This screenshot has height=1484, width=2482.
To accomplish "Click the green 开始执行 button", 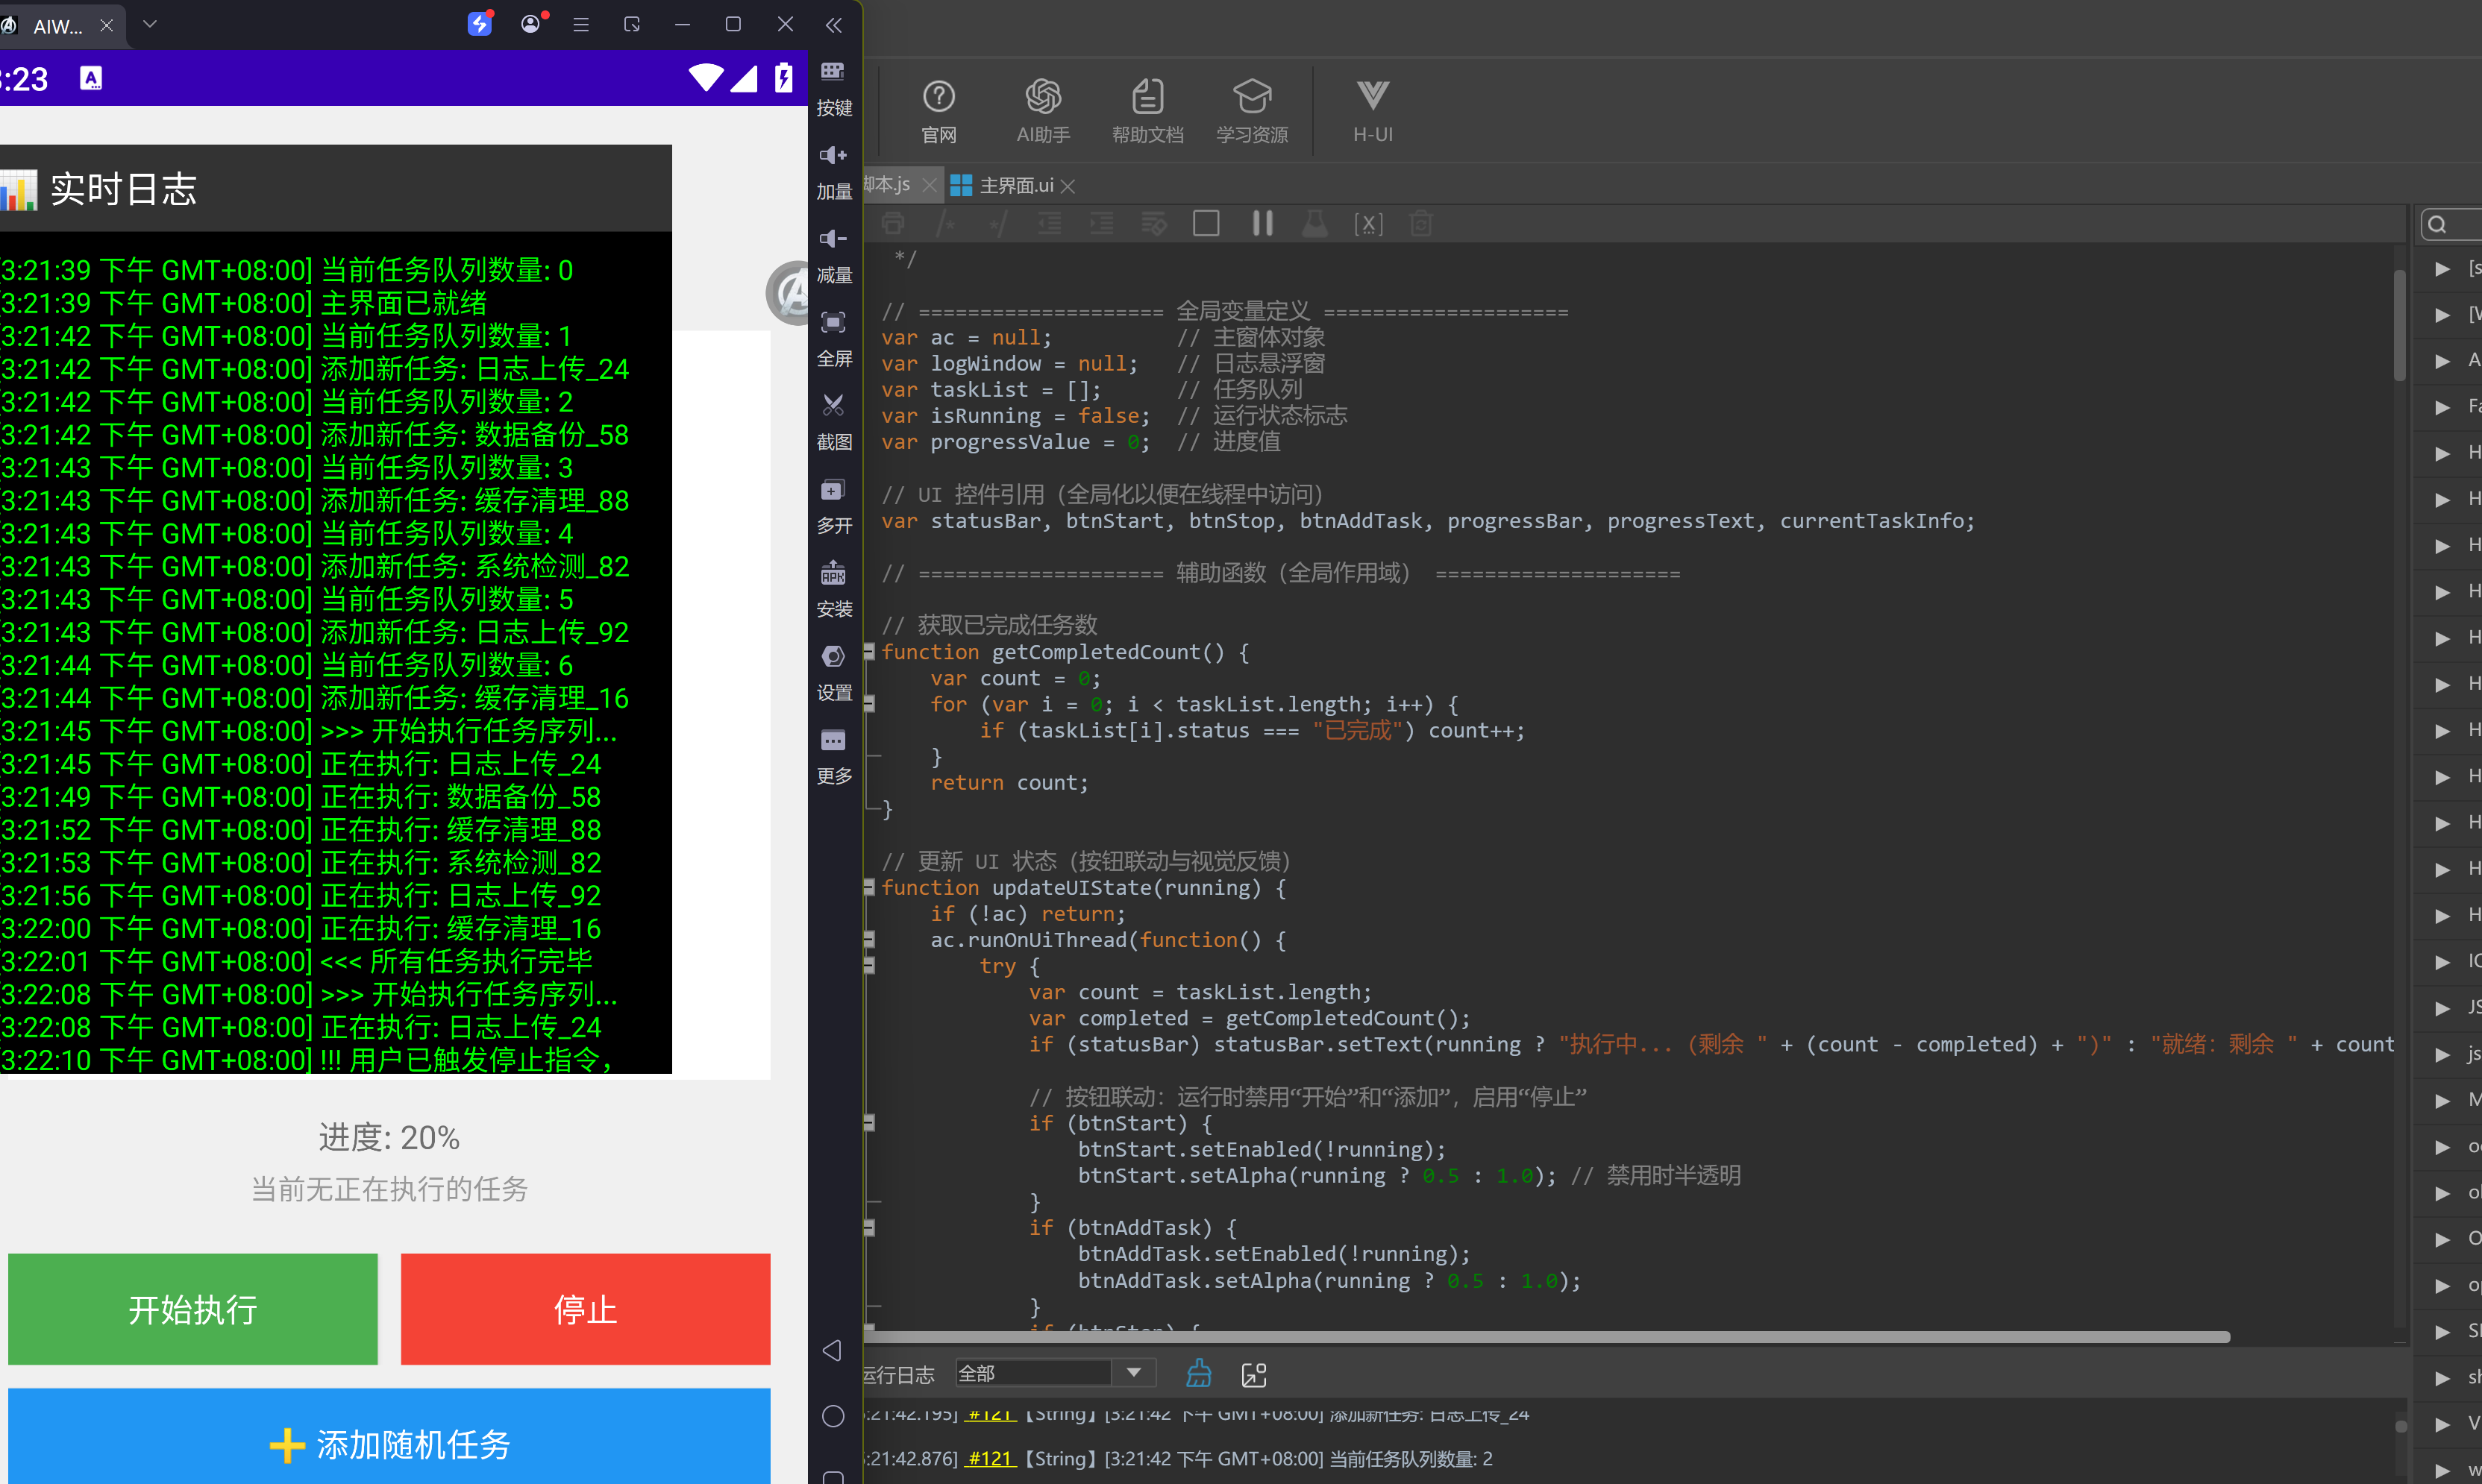I will tap(192, 1309).
